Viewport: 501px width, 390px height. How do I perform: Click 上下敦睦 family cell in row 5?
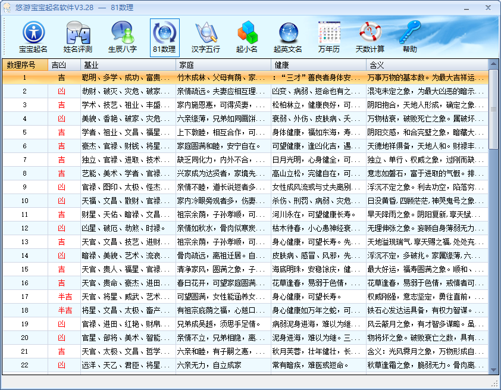(223, 132)
